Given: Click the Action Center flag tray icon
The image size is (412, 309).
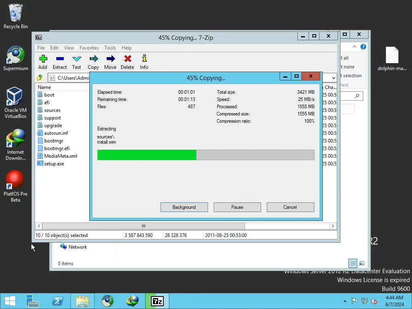Looking at the screenshot, I should click(x=354, y=301).
